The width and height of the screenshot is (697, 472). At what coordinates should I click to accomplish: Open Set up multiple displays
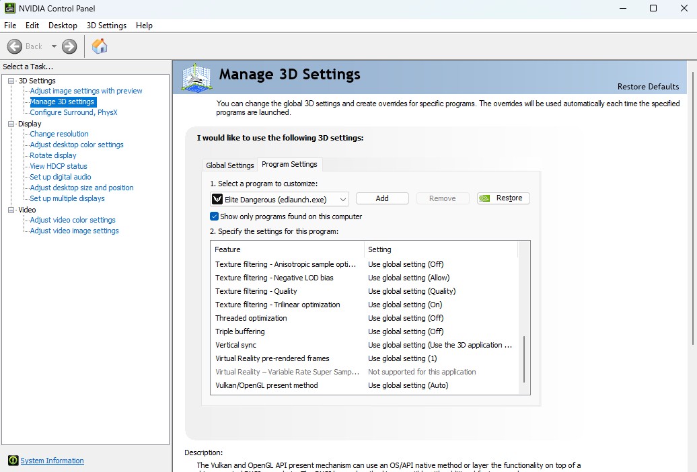point(67,198)
